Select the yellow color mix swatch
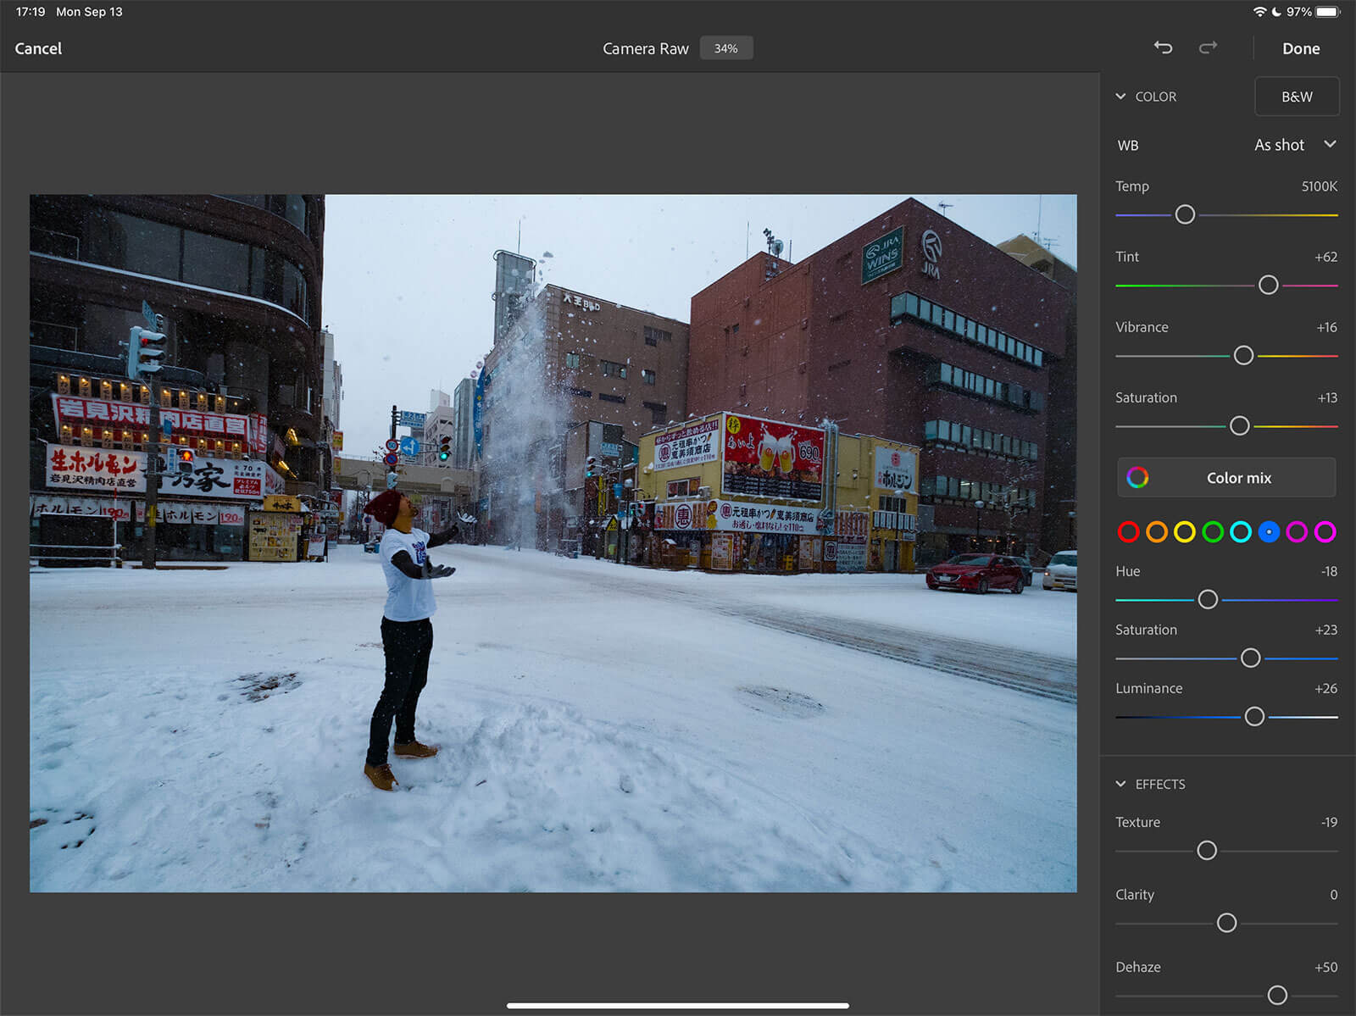Image resolution: width=1356 pixels, height=1016 pixels. [1185, 532]
